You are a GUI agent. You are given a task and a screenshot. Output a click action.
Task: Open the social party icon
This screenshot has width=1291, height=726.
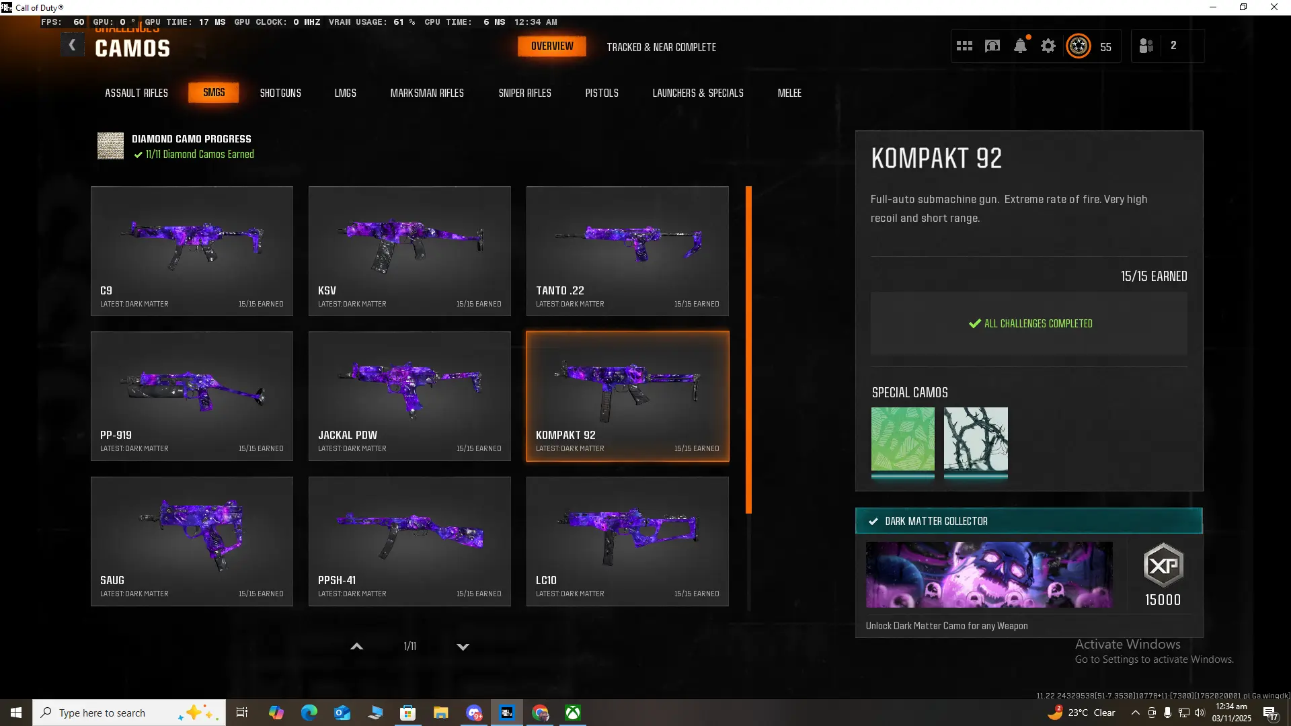[x=1146, y=46]
